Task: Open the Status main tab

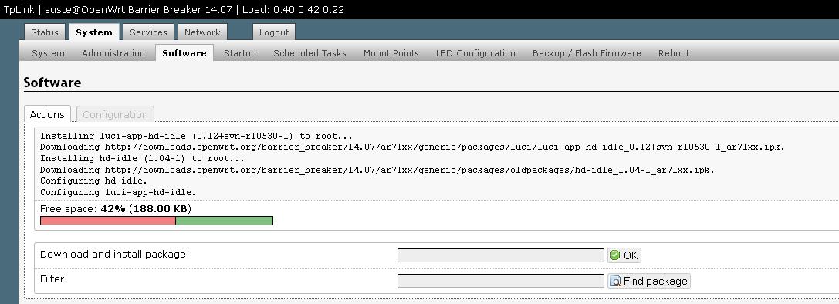Action: point(45,32)
